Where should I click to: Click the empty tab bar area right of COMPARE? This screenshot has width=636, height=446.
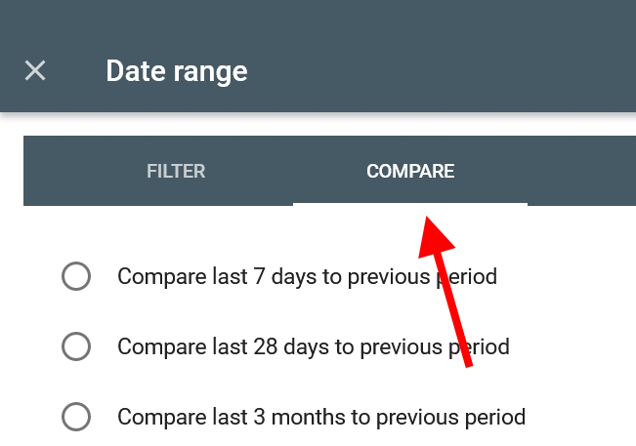[581, 171]
